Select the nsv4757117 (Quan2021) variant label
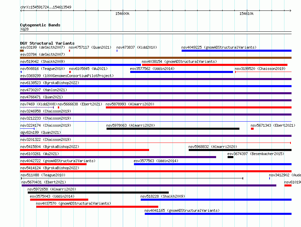 coord(90,47)
